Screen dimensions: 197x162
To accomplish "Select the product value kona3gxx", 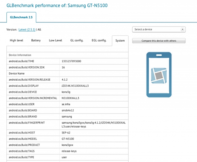I will [x=67, y=145].
